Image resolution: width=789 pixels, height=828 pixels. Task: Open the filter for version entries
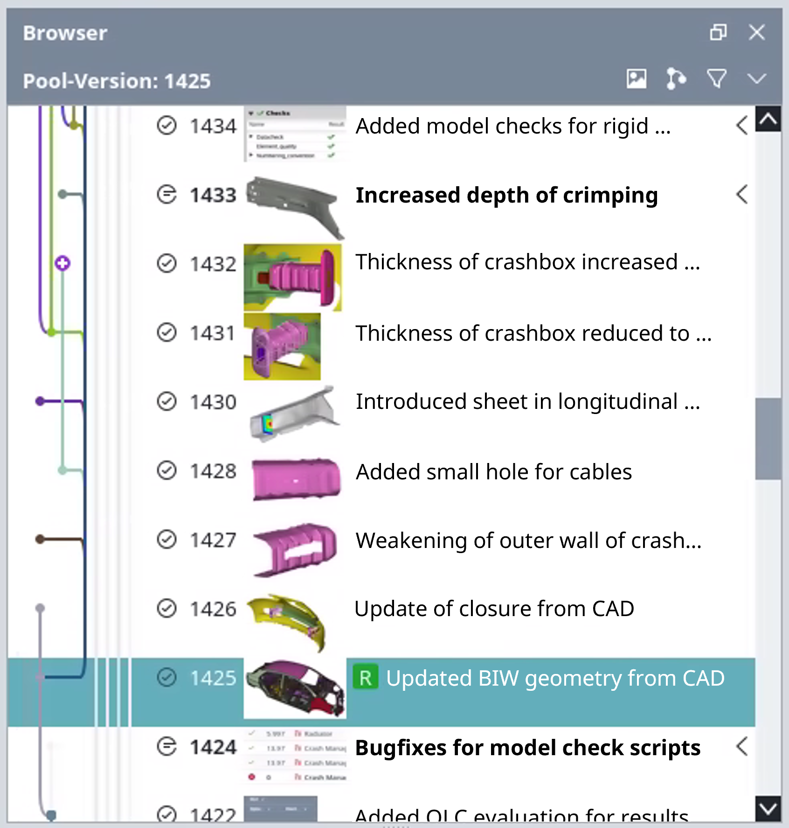717,78
